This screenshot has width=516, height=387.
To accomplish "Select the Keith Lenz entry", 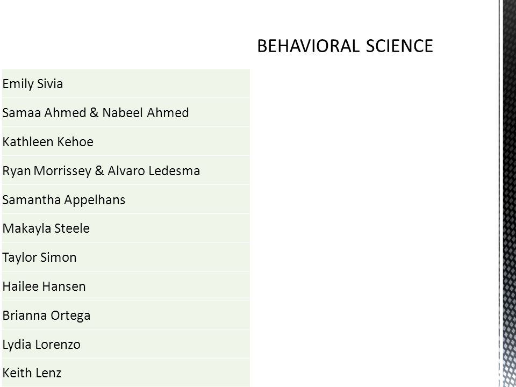I will 126,373.
